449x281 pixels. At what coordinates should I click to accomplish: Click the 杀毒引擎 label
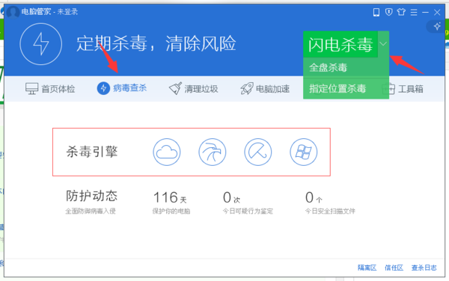coord(92,152)
